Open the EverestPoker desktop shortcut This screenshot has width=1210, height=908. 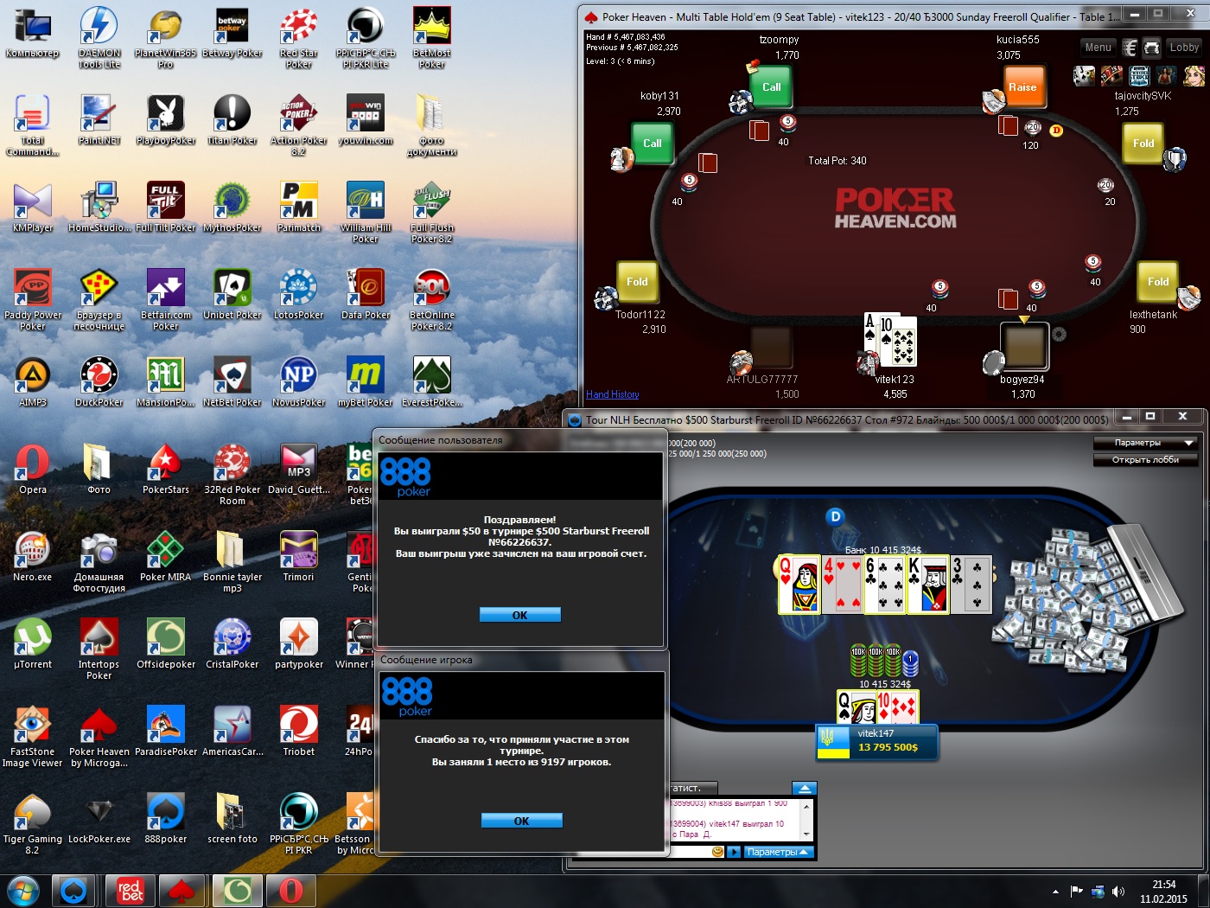click(x=431, y=382)
